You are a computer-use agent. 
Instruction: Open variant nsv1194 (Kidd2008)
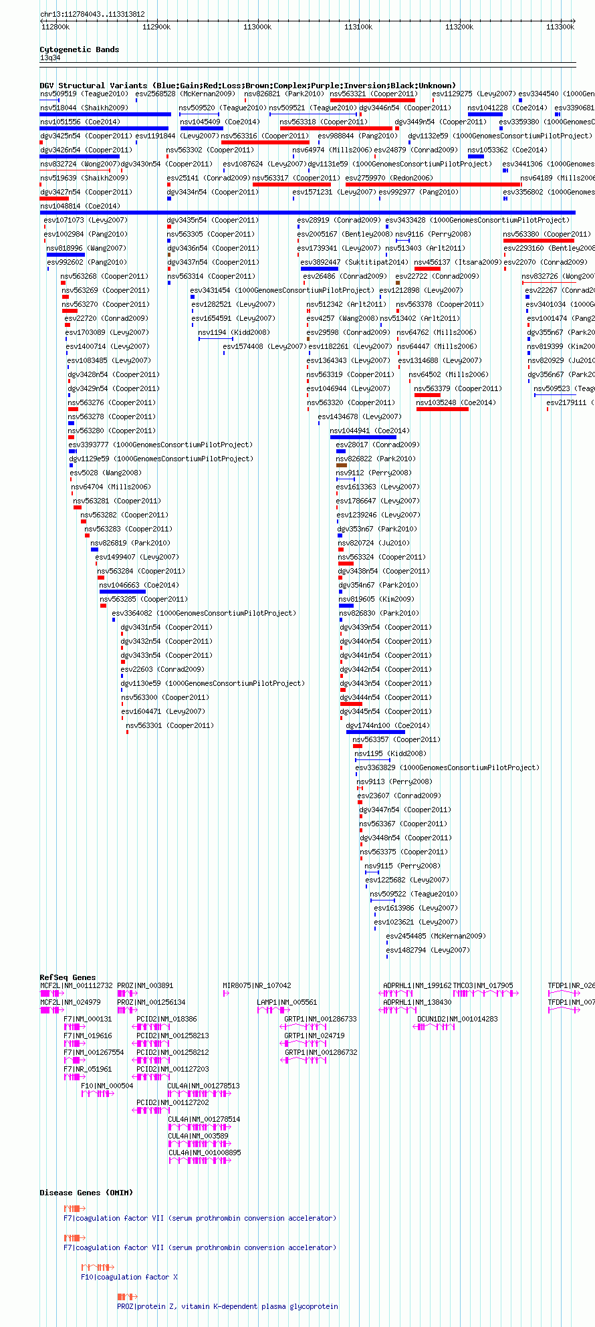coord(234,332)
